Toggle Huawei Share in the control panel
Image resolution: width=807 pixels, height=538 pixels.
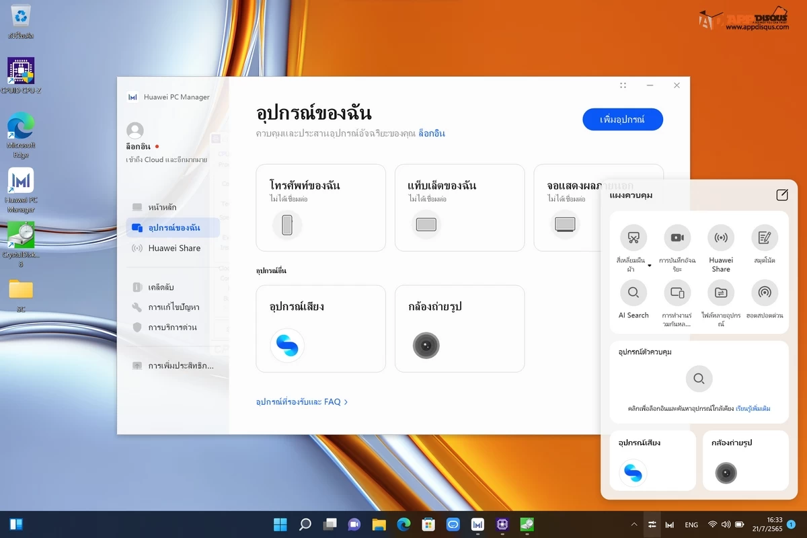[x=721, y=237]
